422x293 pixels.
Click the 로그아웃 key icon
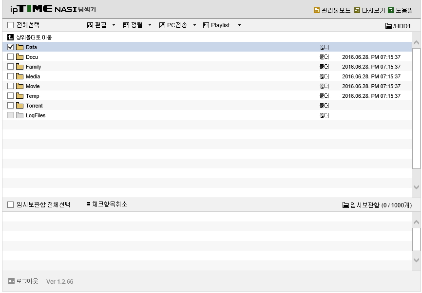11,281
